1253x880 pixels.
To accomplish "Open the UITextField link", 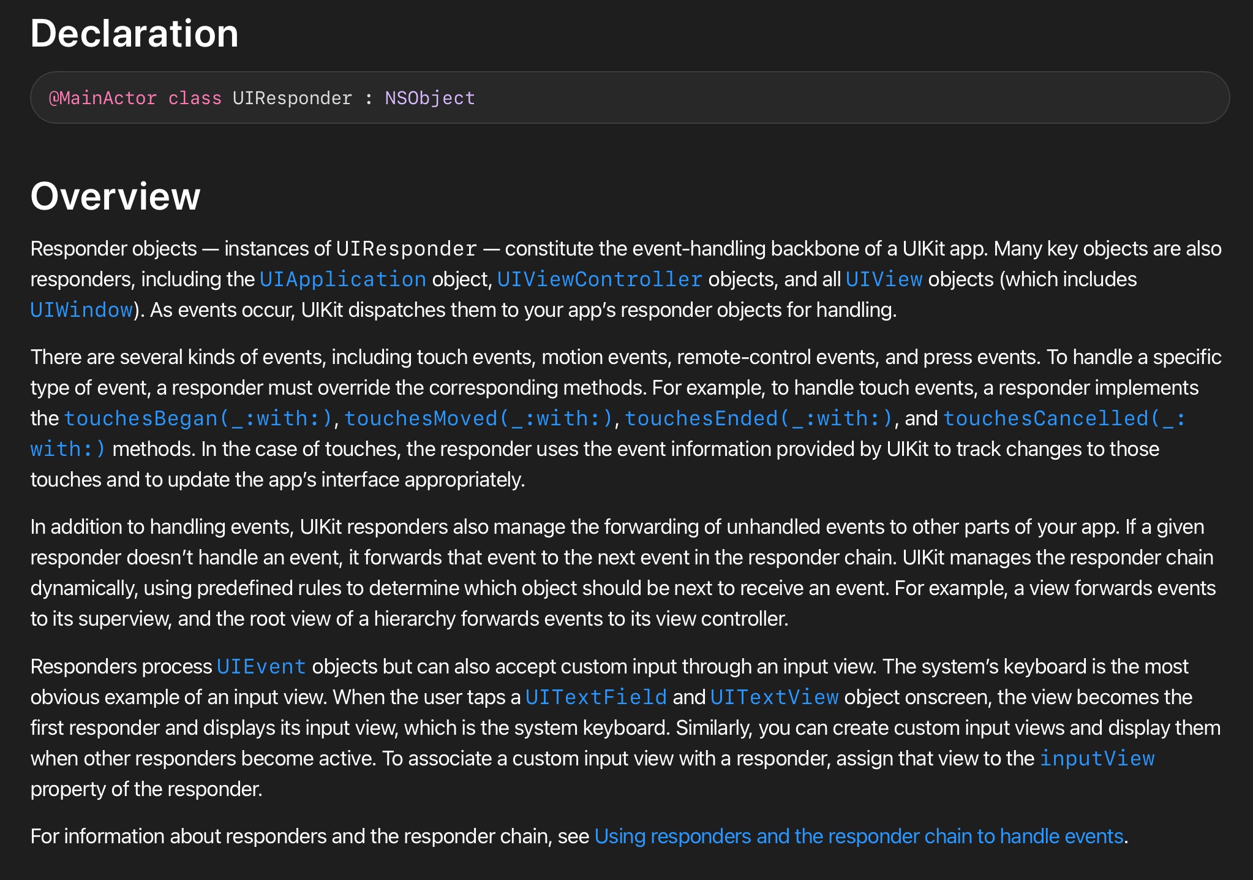I will 596,697.
